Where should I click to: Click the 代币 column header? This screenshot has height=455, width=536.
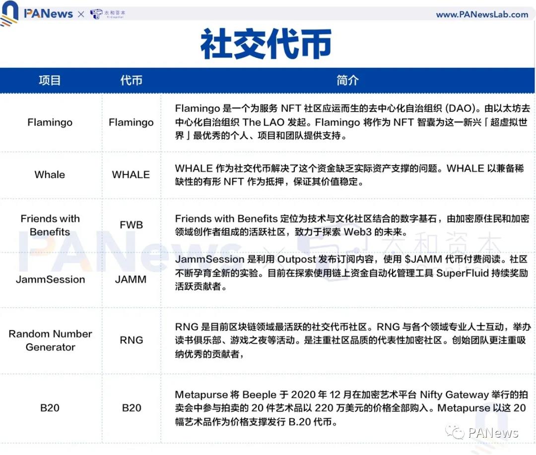pyautogui.click(x=131, y=80)
